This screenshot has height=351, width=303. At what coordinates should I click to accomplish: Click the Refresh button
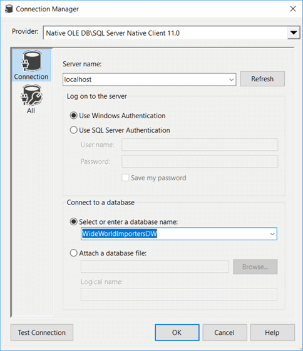(262, 79)
